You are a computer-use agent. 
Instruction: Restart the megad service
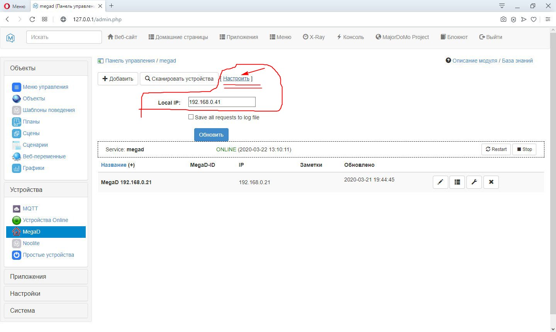pos(496,149)
